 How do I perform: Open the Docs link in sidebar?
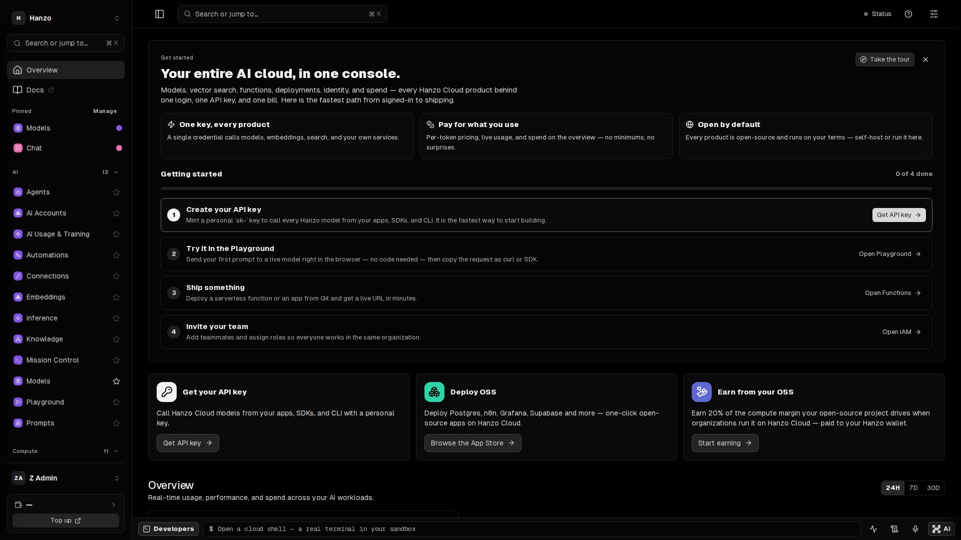[x=66, y=90]
